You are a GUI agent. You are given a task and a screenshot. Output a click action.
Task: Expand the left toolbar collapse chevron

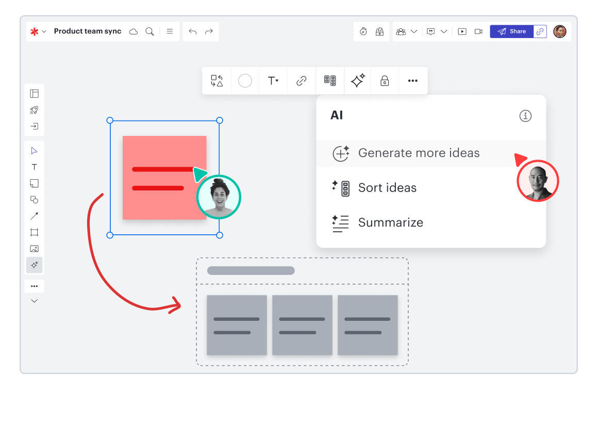(34, 301)
